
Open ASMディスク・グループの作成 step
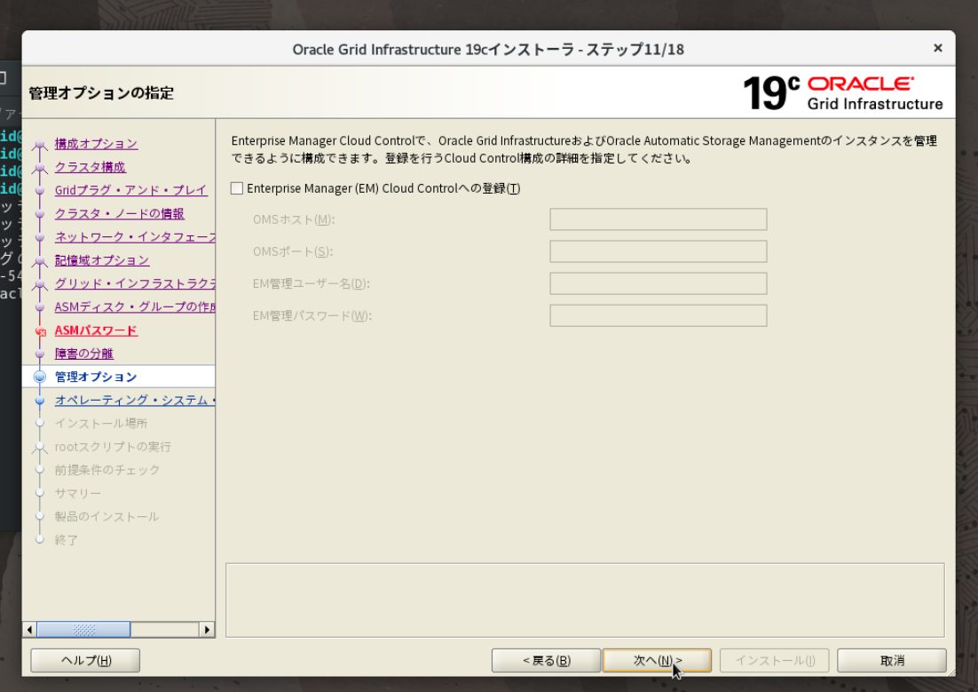tap(135, 306)
